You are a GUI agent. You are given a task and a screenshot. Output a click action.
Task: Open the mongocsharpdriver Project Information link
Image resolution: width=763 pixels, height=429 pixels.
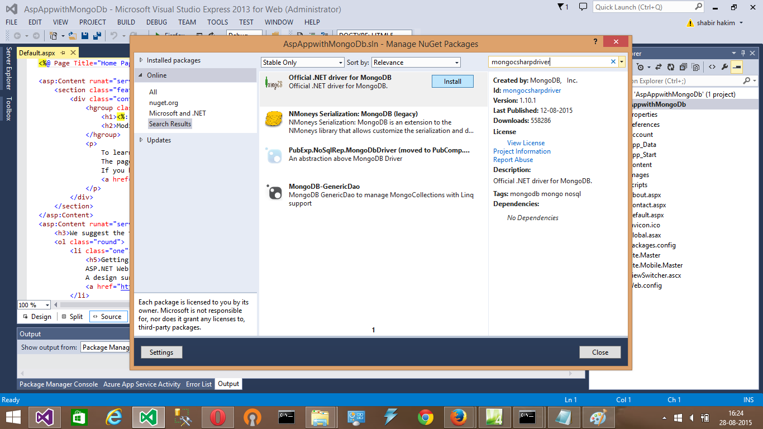click(522, 151)
